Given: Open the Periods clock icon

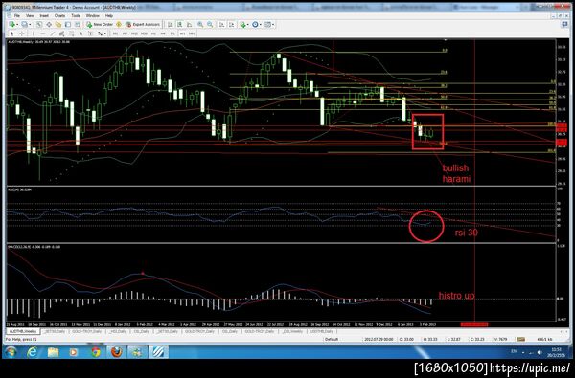Looking at the screenshot, I should coord(255,25).
